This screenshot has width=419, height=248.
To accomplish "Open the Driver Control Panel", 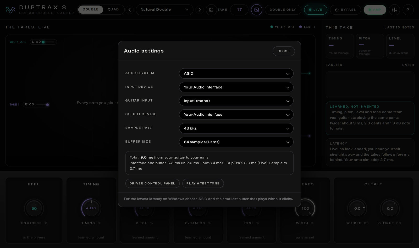I will 152,183.
